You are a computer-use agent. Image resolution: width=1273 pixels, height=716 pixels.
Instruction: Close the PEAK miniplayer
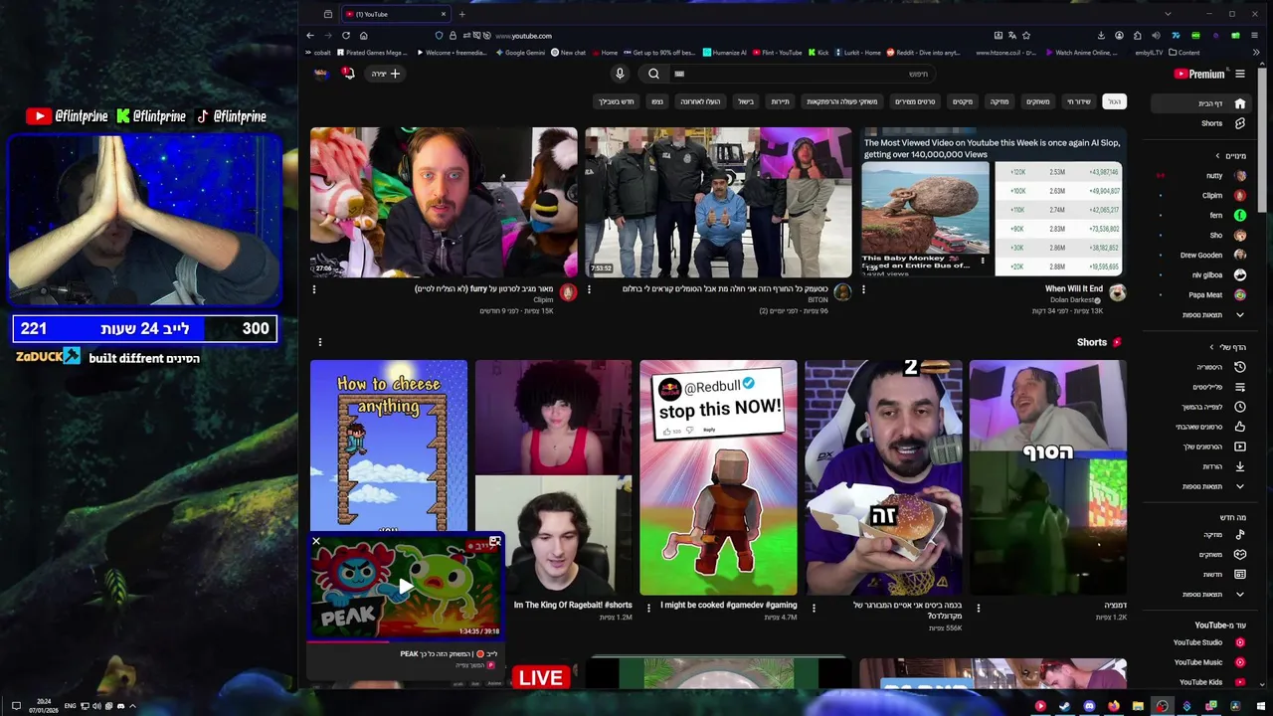tap(316, 542)
